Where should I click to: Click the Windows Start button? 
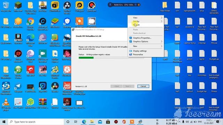[x=4, y=122]
